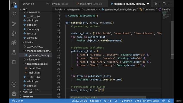Image resolution: width=183 pixels, height=103 pixels.
Task: Click the "# generating publishers" comment line
Action: (87, 48)
